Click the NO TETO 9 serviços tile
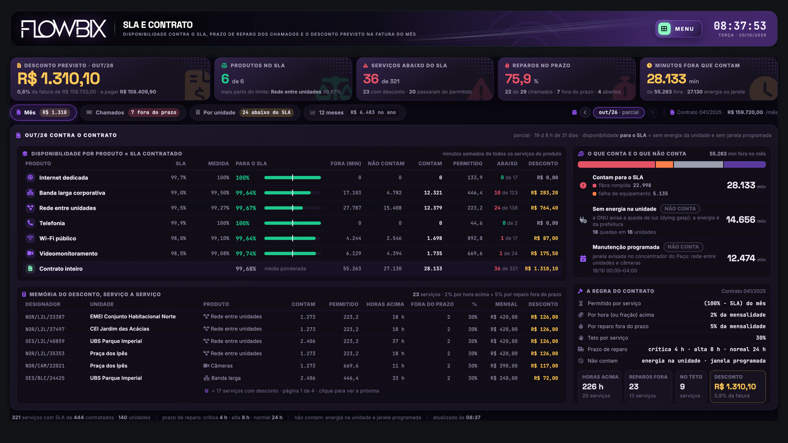The width and height of the screenshot is (788, 443). pos(691,386)
